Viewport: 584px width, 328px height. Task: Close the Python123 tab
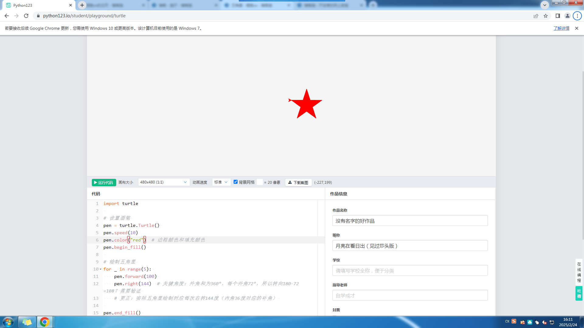(71, 5)
